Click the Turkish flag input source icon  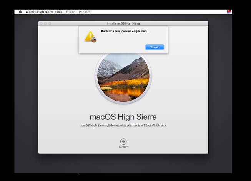(x=229, y=12)
